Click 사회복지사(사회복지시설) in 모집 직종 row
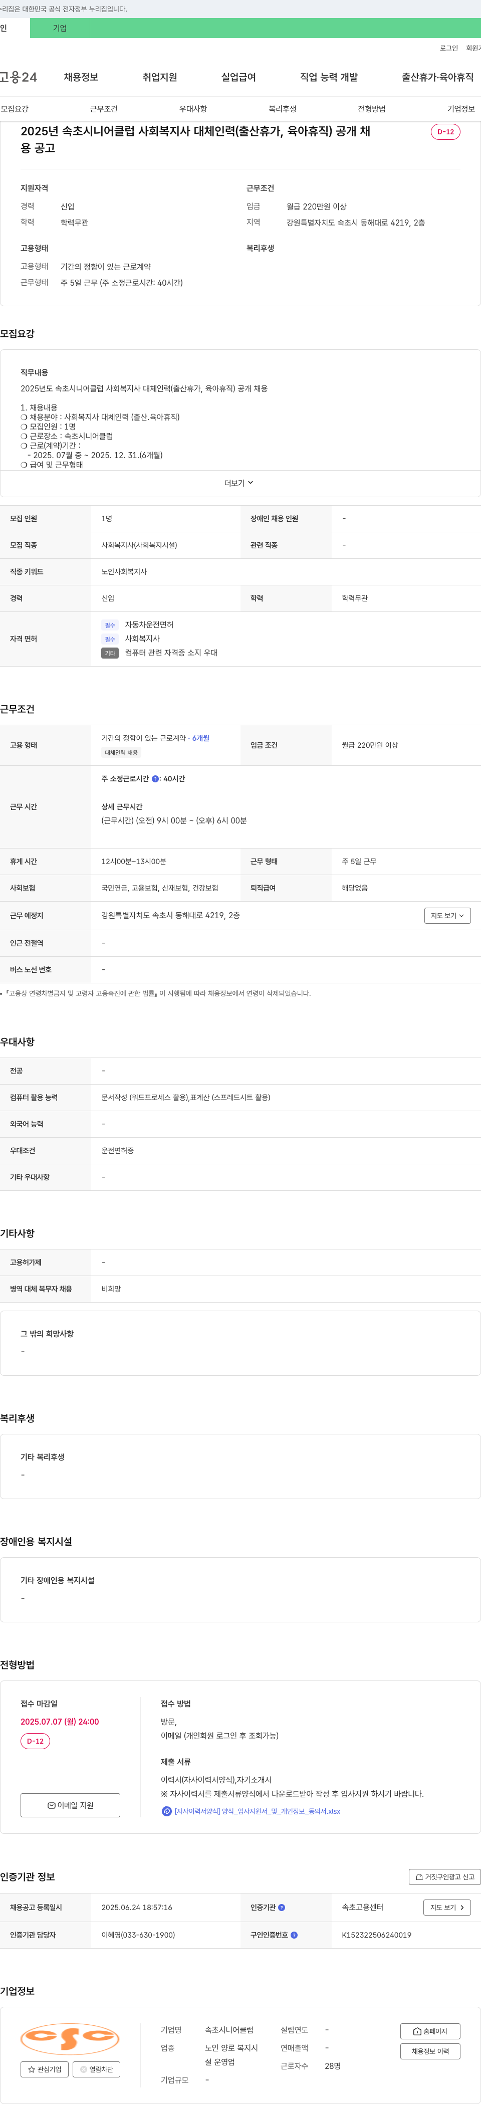The width and height of the screenshot is (481, 2104). coord(139,545)
